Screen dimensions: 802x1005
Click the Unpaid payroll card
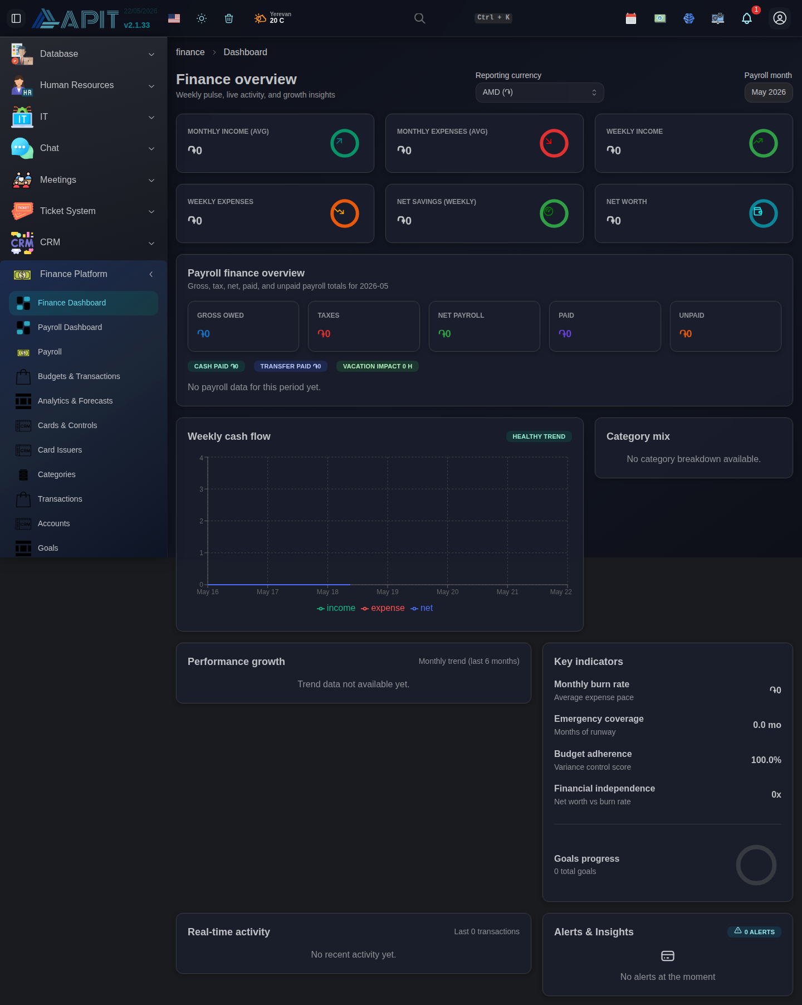[726, 327]
